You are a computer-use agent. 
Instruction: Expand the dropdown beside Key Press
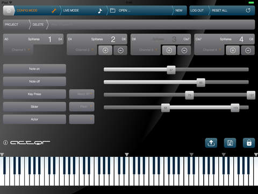point(82,94)
